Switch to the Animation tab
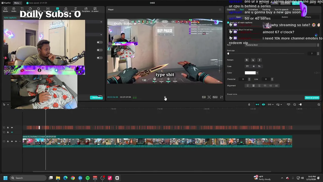The width and height of the screenshot is (323, 182). pos(253,10)
